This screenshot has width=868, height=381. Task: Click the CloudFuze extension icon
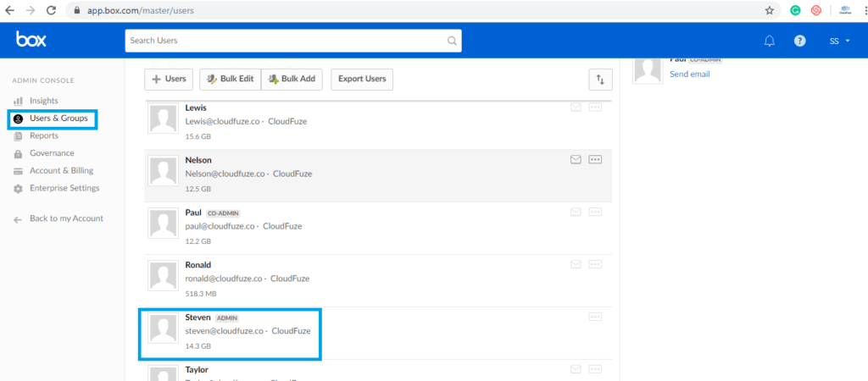pyautogui.click(x=845, y=10)
